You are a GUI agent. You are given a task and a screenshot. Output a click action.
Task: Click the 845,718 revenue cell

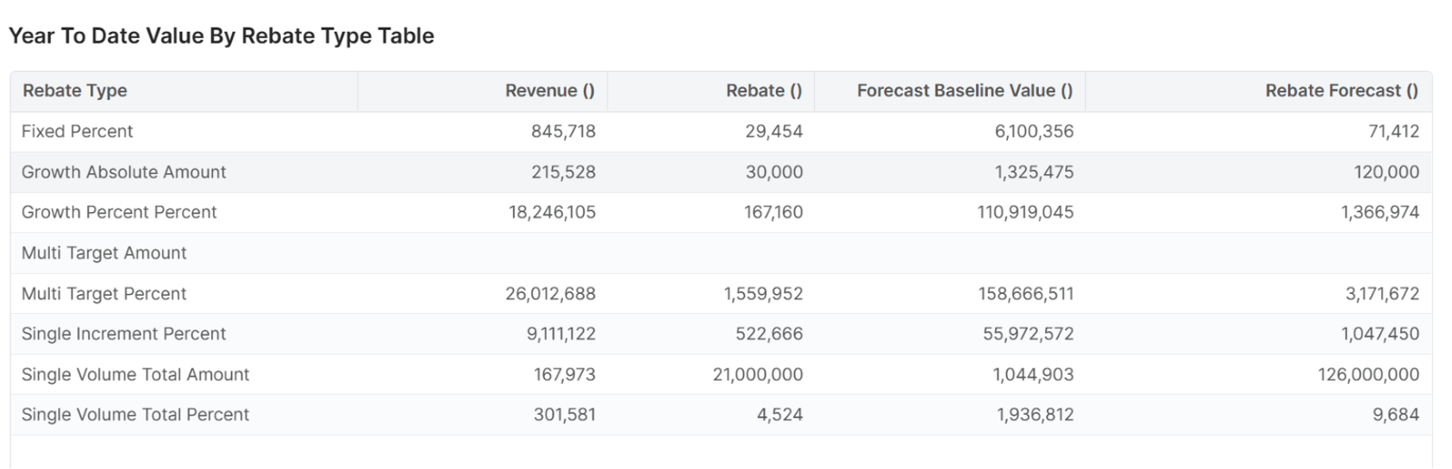[563, 131]
